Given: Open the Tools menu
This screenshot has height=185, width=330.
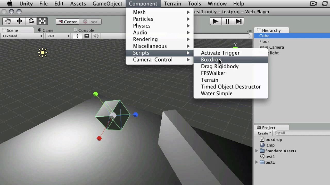Looking at the screenshot, I should pos(194,4).
